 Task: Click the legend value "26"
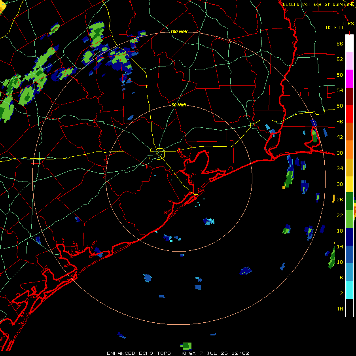click(340, 200)
